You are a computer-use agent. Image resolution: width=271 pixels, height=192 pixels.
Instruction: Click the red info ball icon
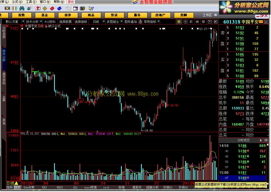pos(52,8)
